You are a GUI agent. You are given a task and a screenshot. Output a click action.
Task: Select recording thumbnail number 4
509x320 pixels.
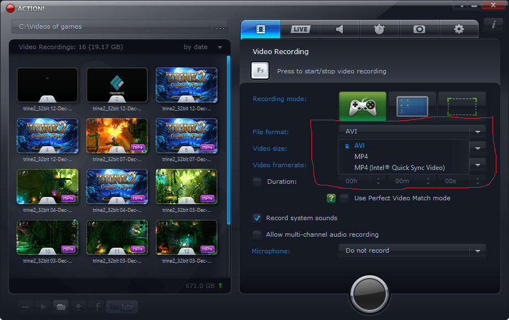click(47, 136)
